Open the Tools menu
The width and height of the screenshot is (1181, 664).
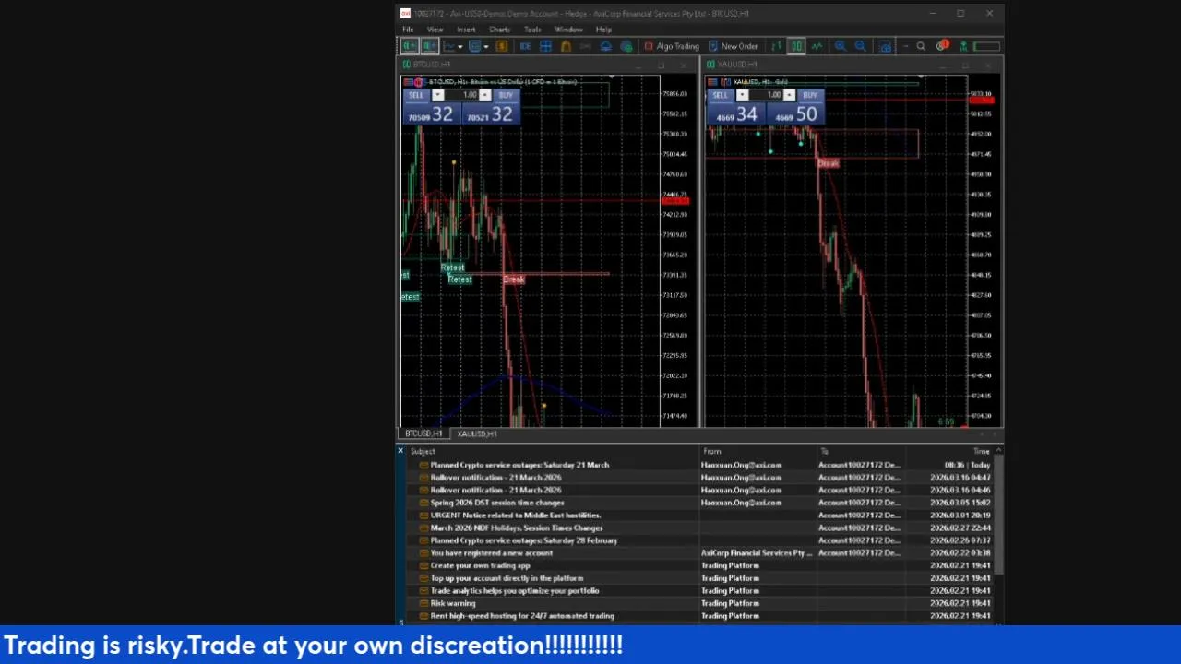[532, 30]
